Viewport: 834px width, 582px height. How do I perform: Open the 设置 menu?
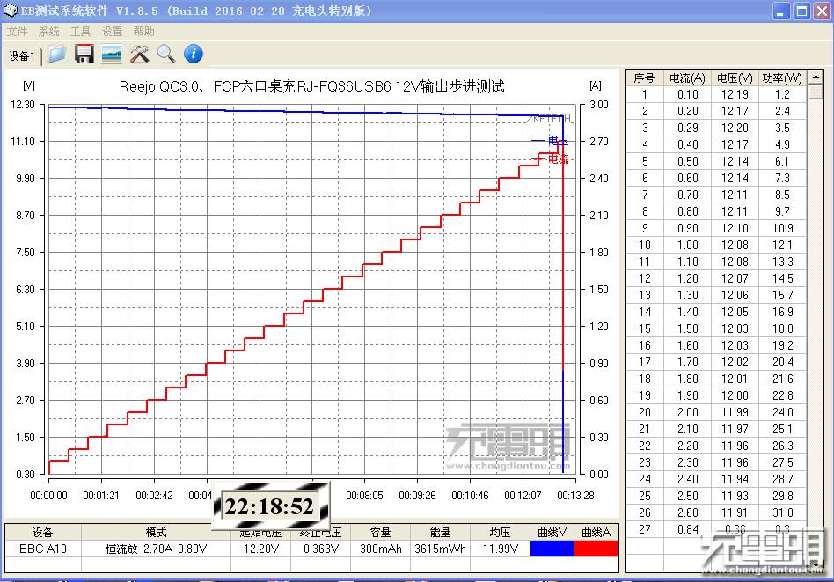pyautogui.click(x=113, y=32)
